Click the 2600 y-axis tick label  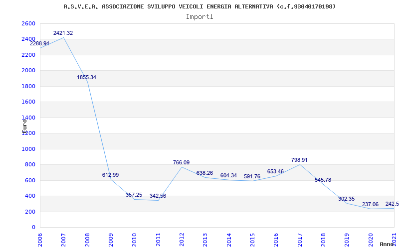tap(28, 24)
